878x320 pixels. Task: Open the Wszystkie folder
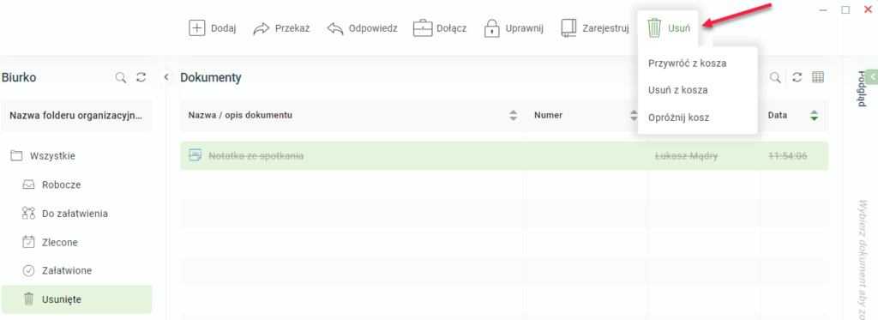click(76, 156)
